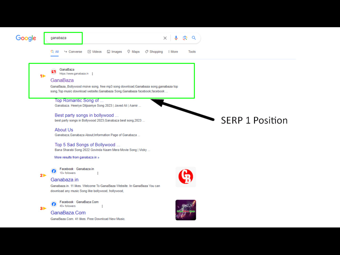Open Top Romantic Song of sitelink
The width and height of the screenshot is (340, 255).
79,100
